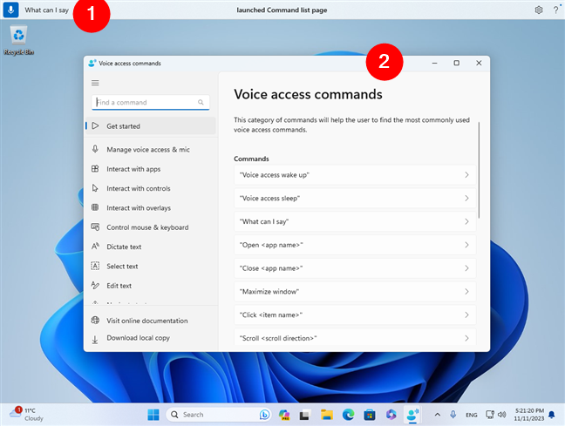Viewport: 565px width, 426px height.
Task: Open the weather widget showing Cloudy
Action: [26, 415]
